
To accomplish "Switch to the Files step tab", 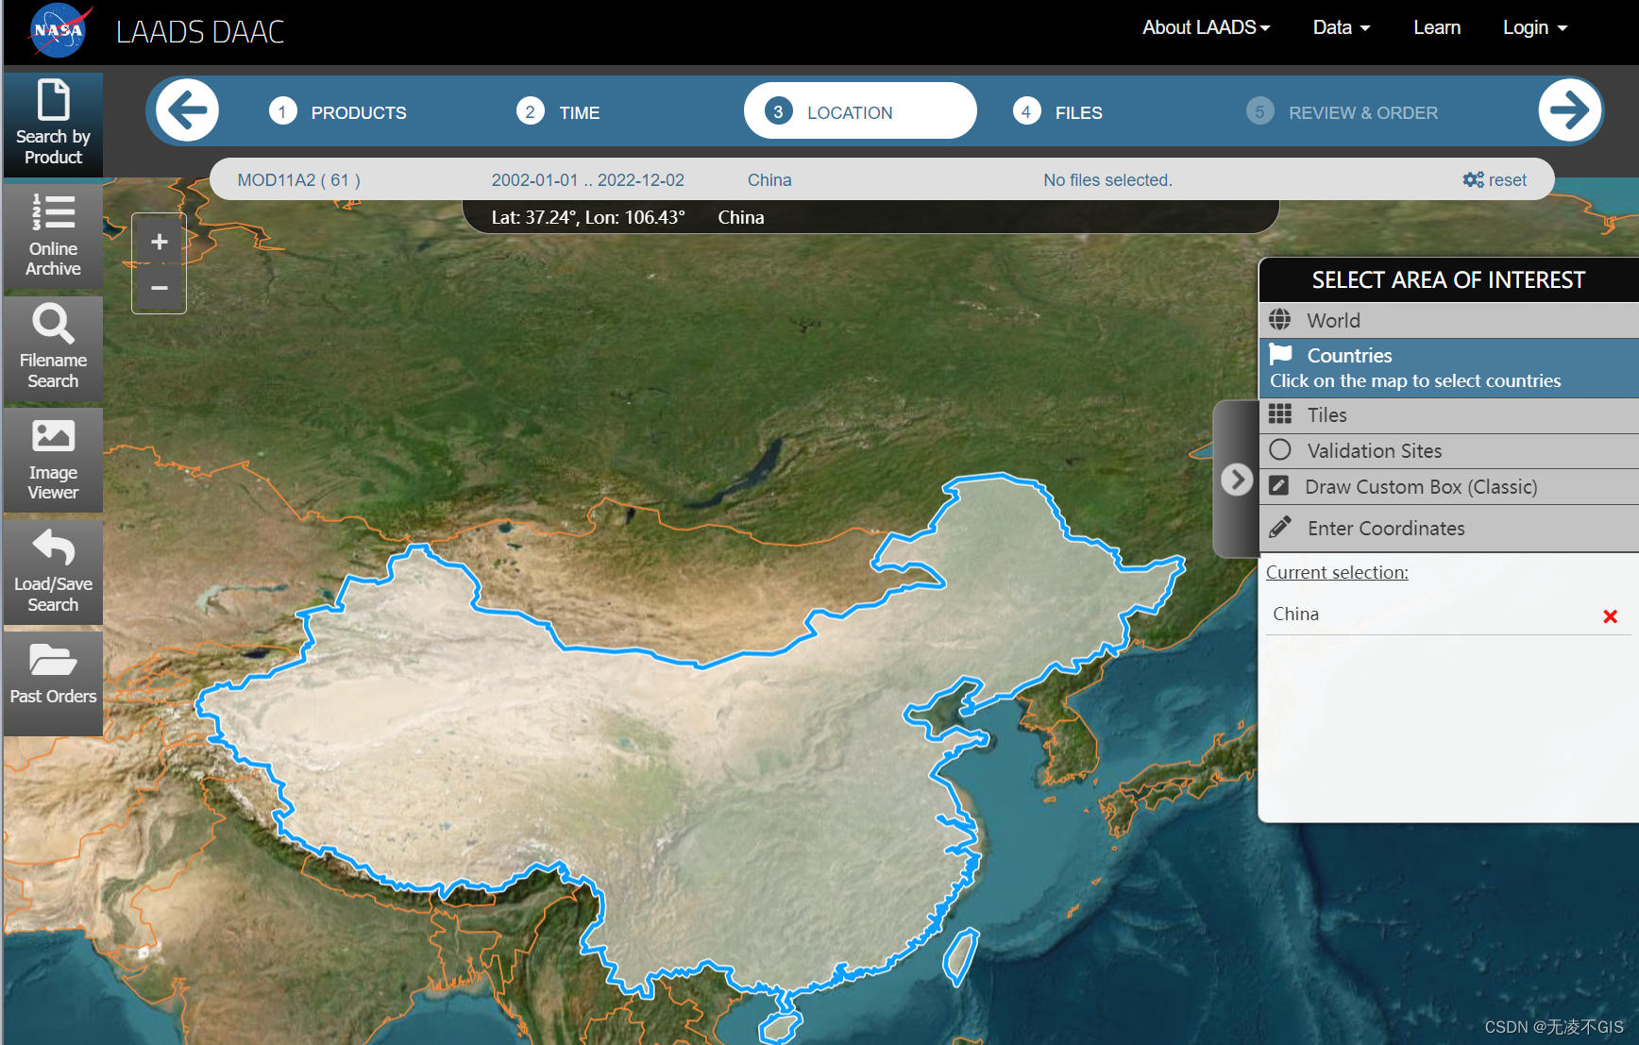I will (x=1057, y=112).
